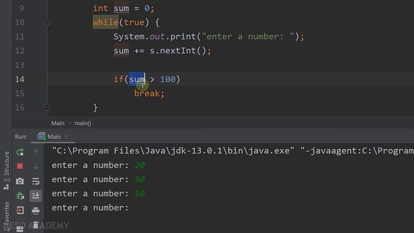
Task: Click the value 100 on line 14
Action: point(168,79)
